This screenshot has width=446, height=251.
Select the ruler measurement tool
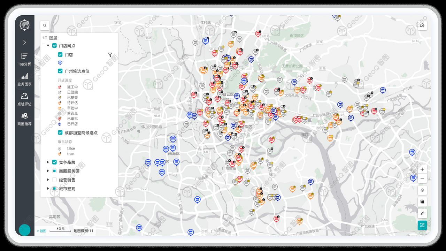[x=422, y=213]
